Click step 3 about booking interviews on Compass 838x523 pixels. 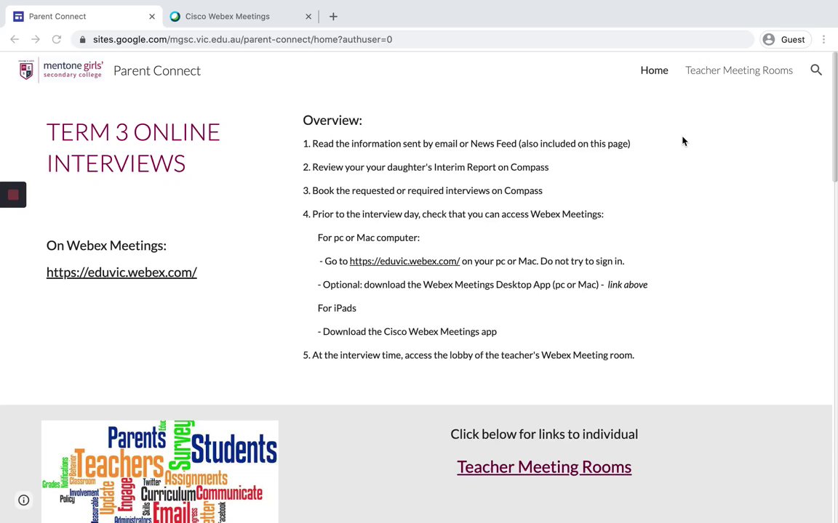[x=423, y=190]
